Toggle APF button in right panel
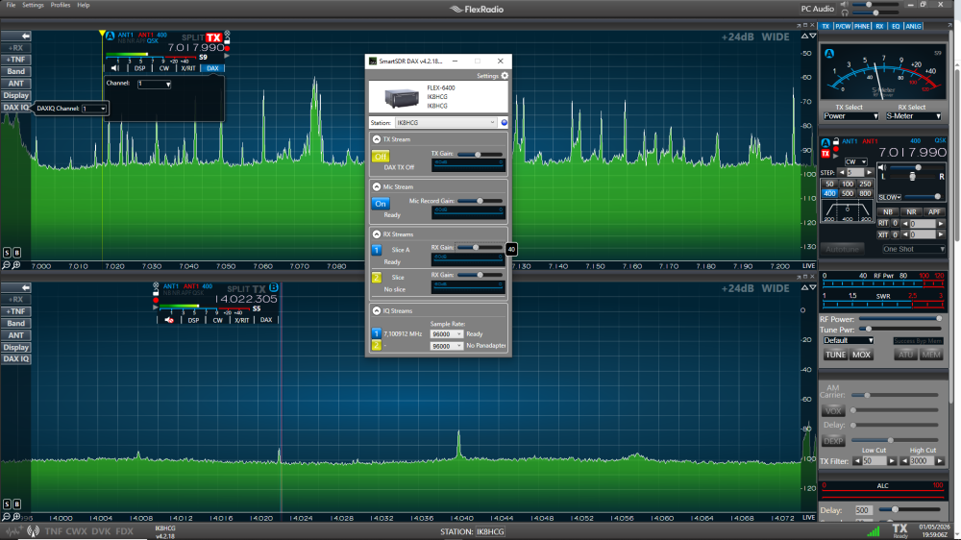The image size is (961, 540). [934, 211]
